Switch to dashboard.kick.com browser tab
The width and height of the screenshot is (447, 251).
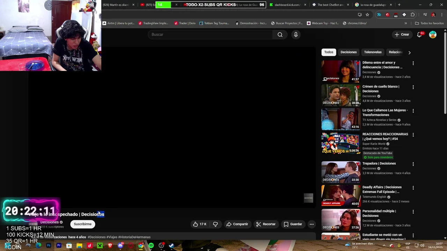click(287, 5)
